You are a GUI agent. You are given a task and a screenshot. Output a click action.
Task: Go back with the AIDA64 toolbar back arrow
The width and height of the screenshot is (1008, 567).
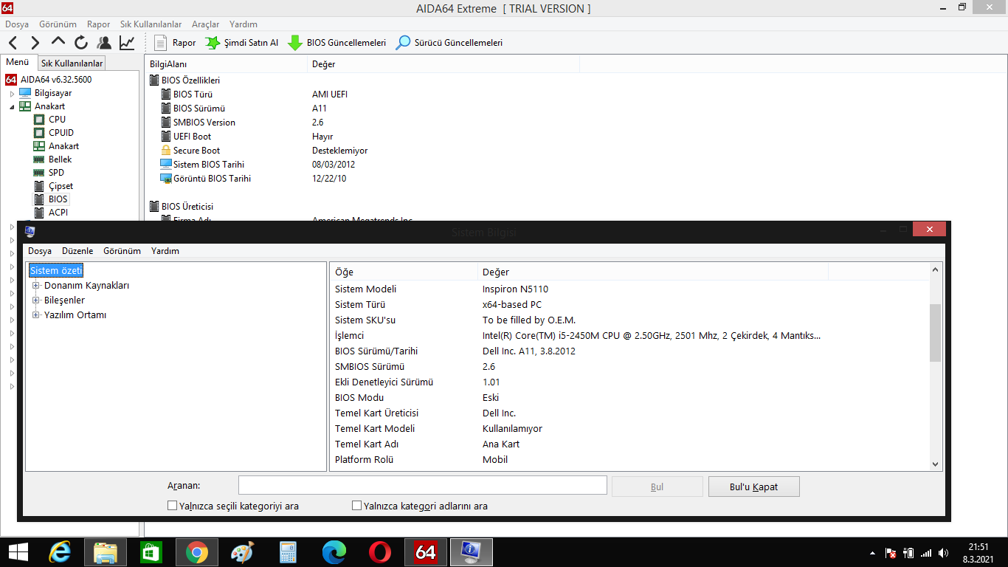pos(13,43)
